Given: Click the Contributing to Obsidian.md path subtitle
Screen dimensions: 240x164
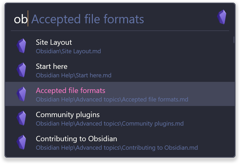Looking at the screenshot, I should point(117,148).
